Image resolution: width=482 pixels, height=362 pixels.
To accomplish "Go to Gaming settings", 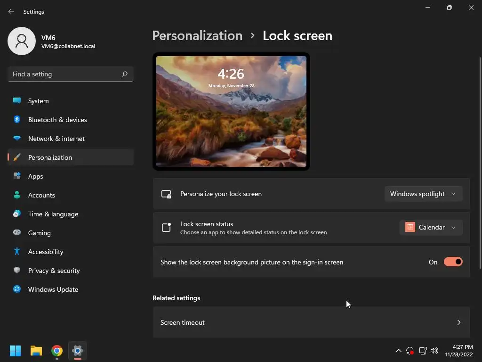I will pyautogui.click(x=71, y=232).
